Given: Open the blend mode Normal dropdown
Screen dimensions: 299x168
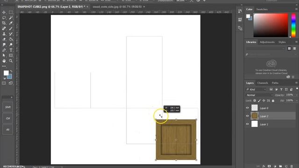Looking at the screenshot, I should click(259, 95).
